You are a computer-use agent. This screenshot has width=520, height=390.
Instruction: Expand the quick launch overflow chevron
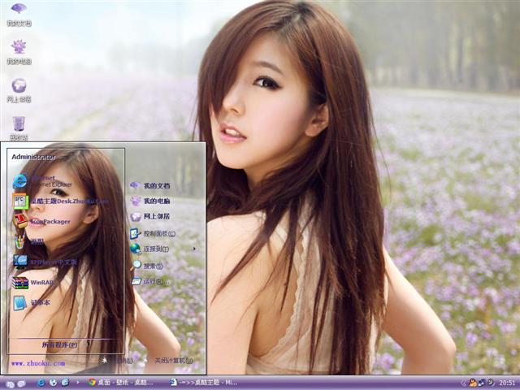click(x=78, y=383)
